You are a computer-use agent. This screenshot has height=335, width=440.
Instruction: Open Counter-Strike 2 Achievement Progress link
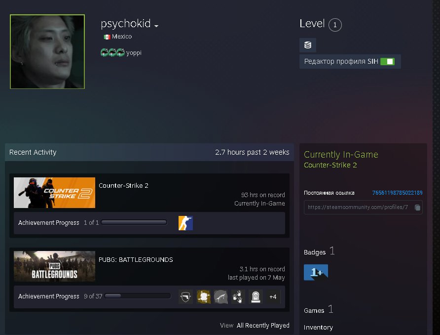point(49,222)
